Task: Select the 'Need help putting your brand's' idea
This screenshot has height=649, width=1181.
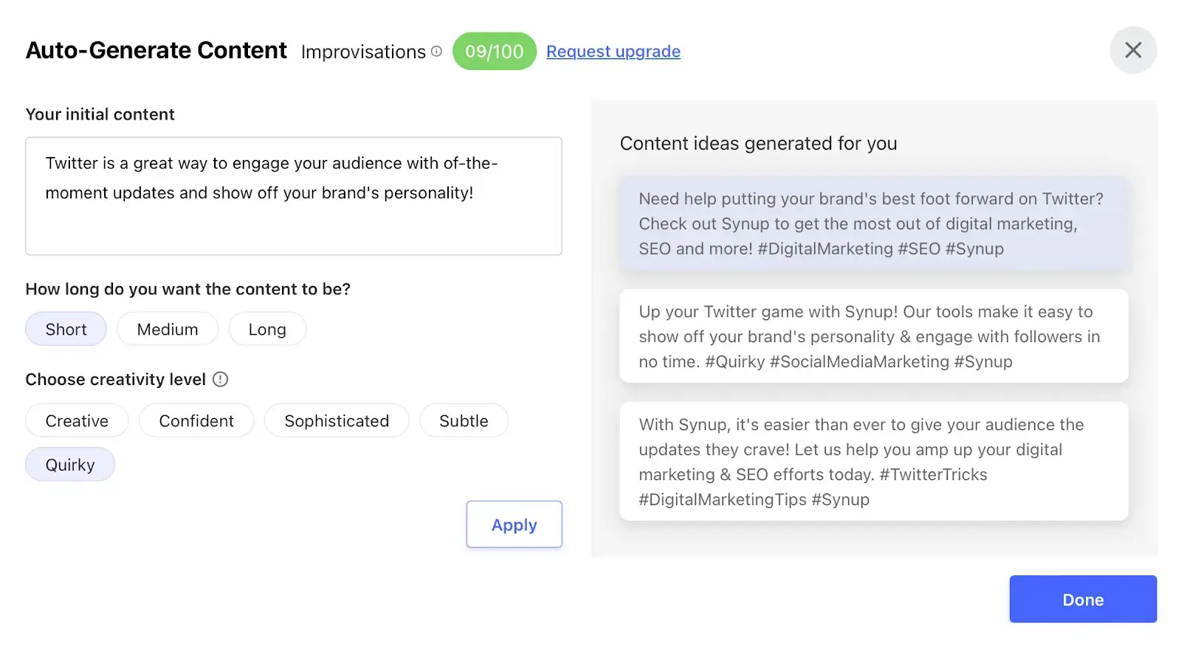Action: pos(874,224)
